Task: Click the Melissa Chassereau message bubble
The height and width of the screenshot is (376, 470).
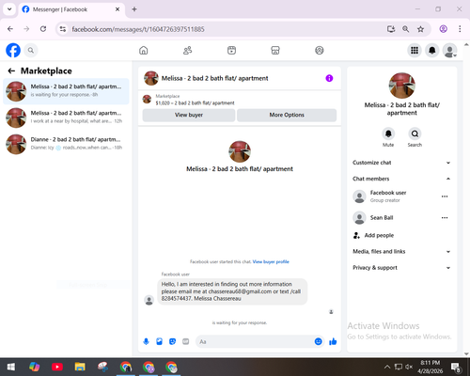Action: tap(232, 291)
